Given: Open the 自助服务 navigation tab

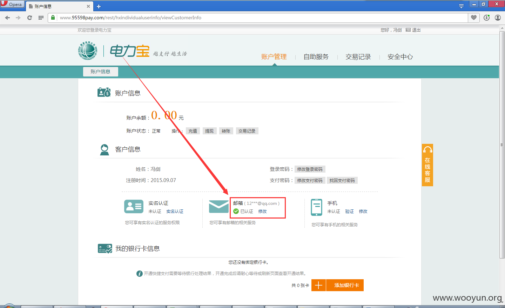Looking at the screenshot, I should point(316,57).
